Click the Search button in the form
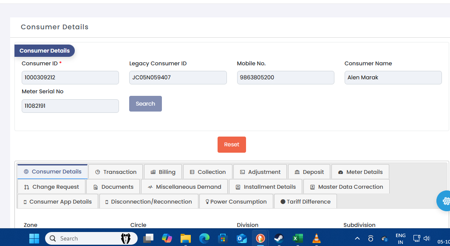 [145, 103]
